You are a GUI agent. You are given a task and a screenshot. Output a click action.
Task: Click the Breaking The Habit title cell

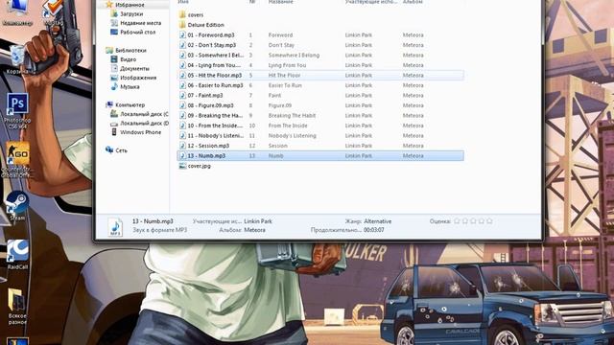[292, 115]
